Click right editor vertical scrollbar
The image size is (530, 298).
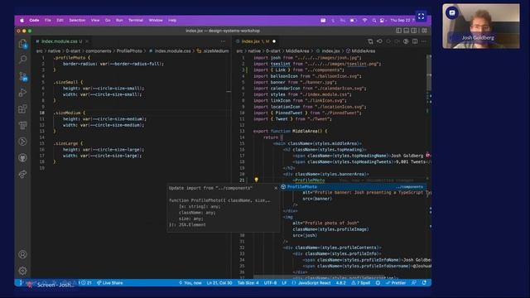click(429, 73)
